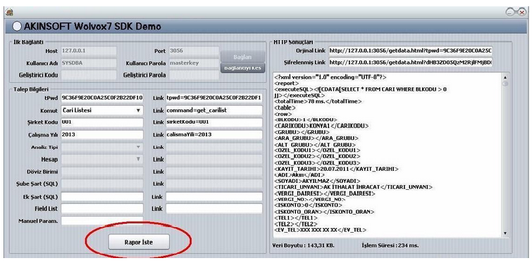The height and width of the screenshot is (263, 532).
Task: Click the totalTime 78 ms. line
Action: coord(318,101)
